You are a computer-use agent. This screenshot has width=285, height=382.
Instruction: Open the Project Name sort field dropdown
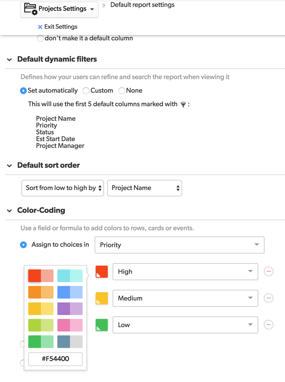click(145, 188)
